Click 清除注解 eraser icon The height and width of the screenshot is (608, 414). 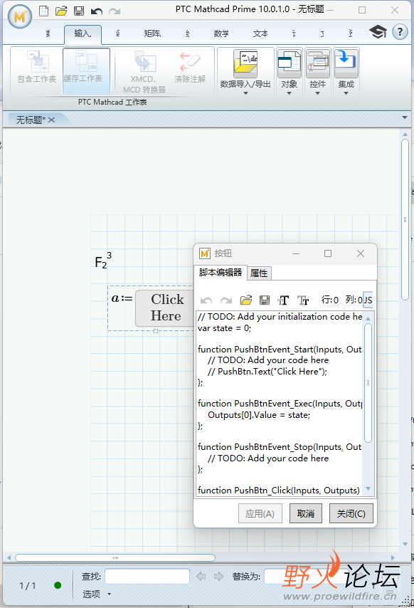coord(190,67)
